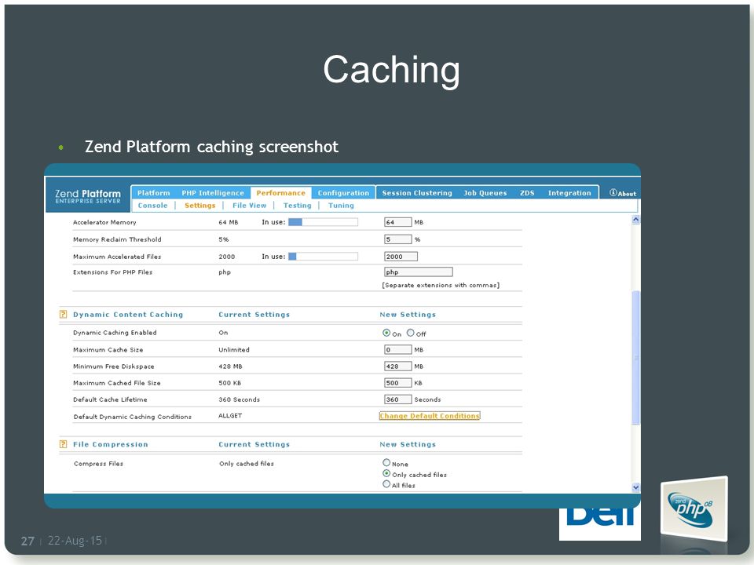Turn Dynamic Caching Off
Image resolution: width=754 pixels, height=565 pixels.
point(410,333)
